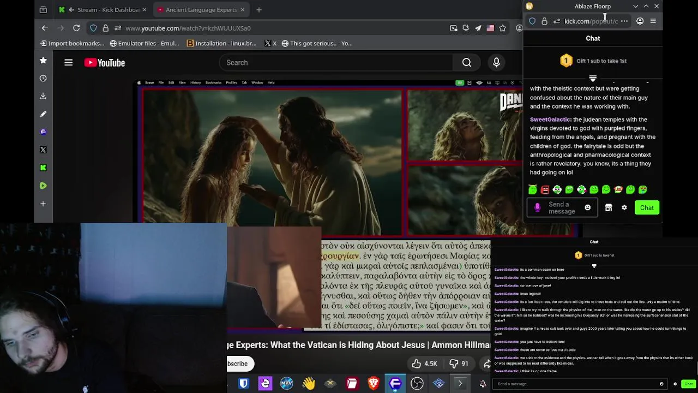
Task: Focus the YouTube search field
Action: tap(336, 63)
